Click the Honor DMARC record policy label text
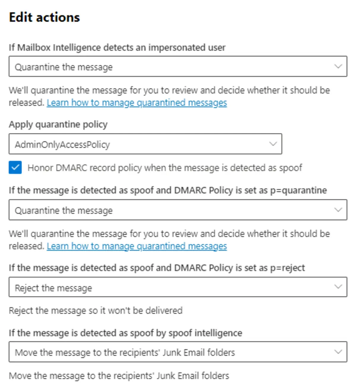This screenshot has height=392, width=356. 165,168
